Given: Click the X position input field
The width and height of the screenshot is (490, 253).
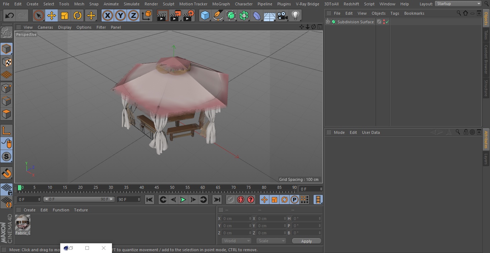Looking at the screenshot, I should (236, 219).
